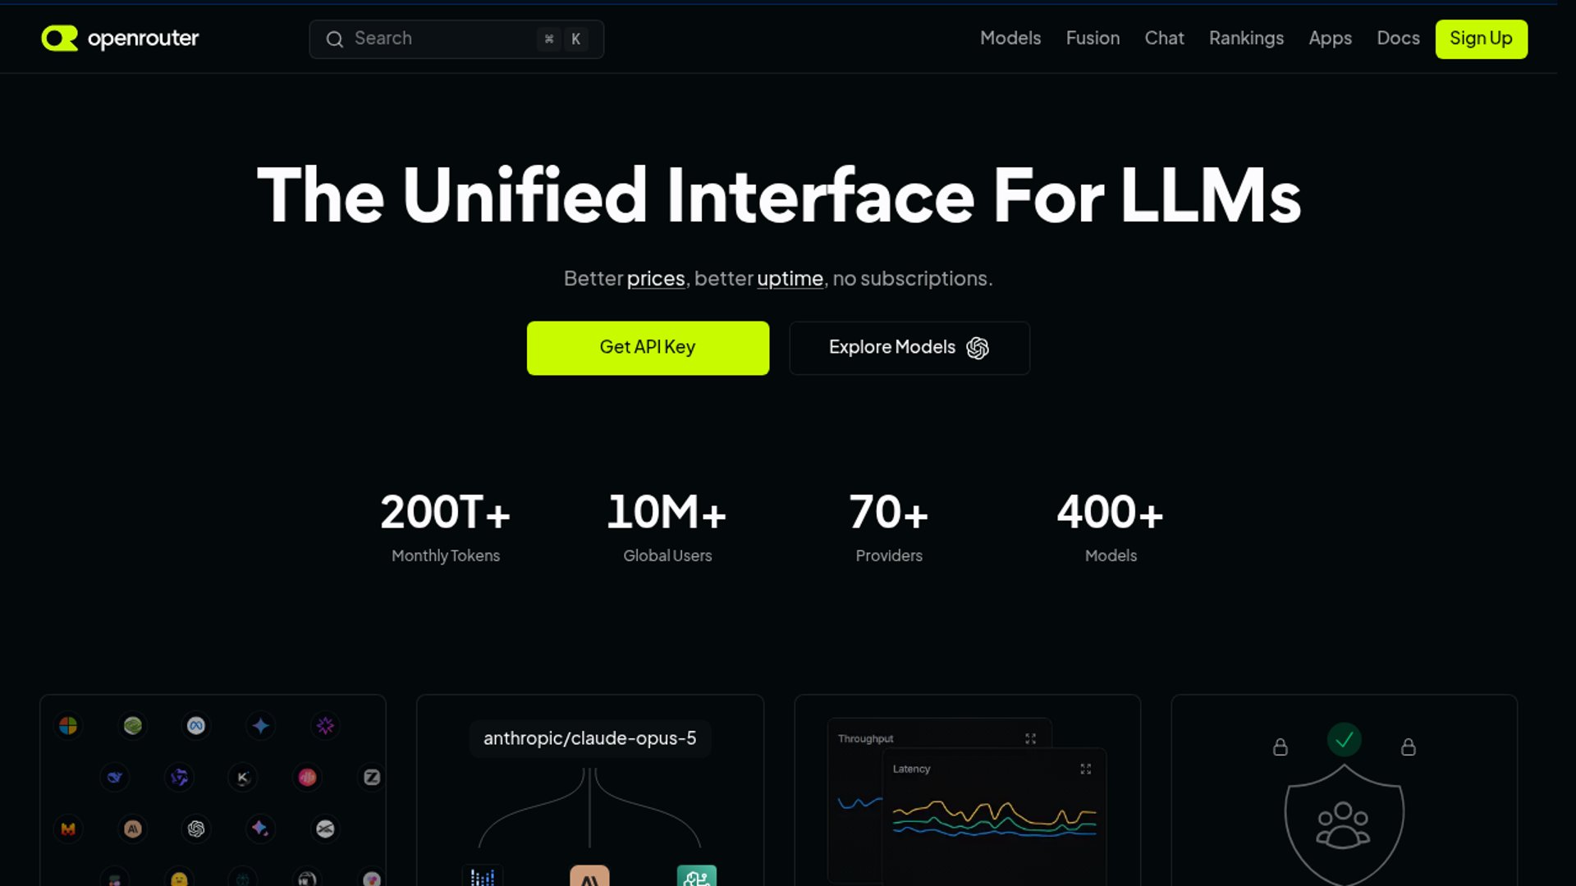The height and width of the screenshot is (886, 1576).
Task: Expand the Latency chart fullscreen icon
Action: [1085, 769]
